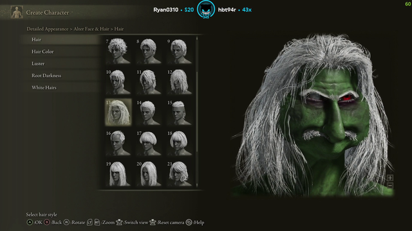Choose hair style 10
The width and height of the screenshot is (412, 231).
[x=118, y=81]
